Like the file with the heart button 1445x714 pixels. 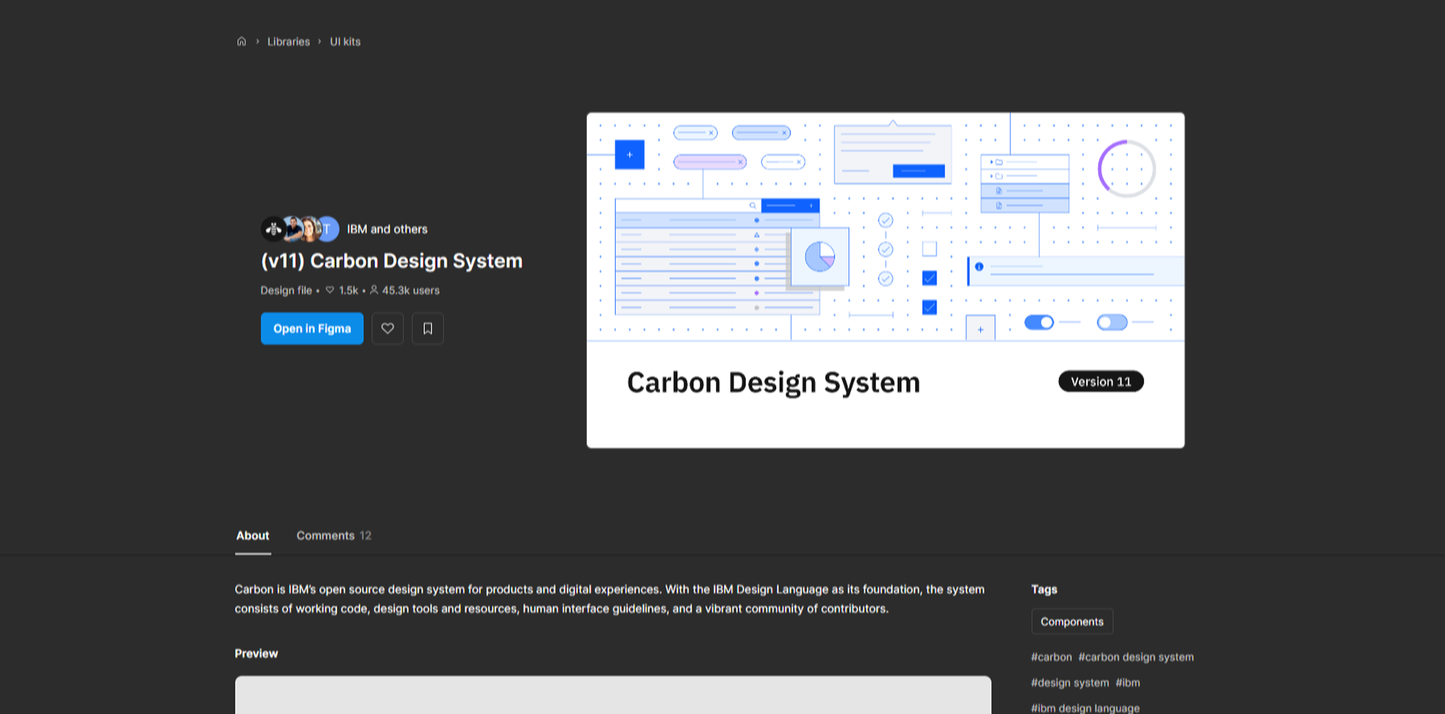388,328
